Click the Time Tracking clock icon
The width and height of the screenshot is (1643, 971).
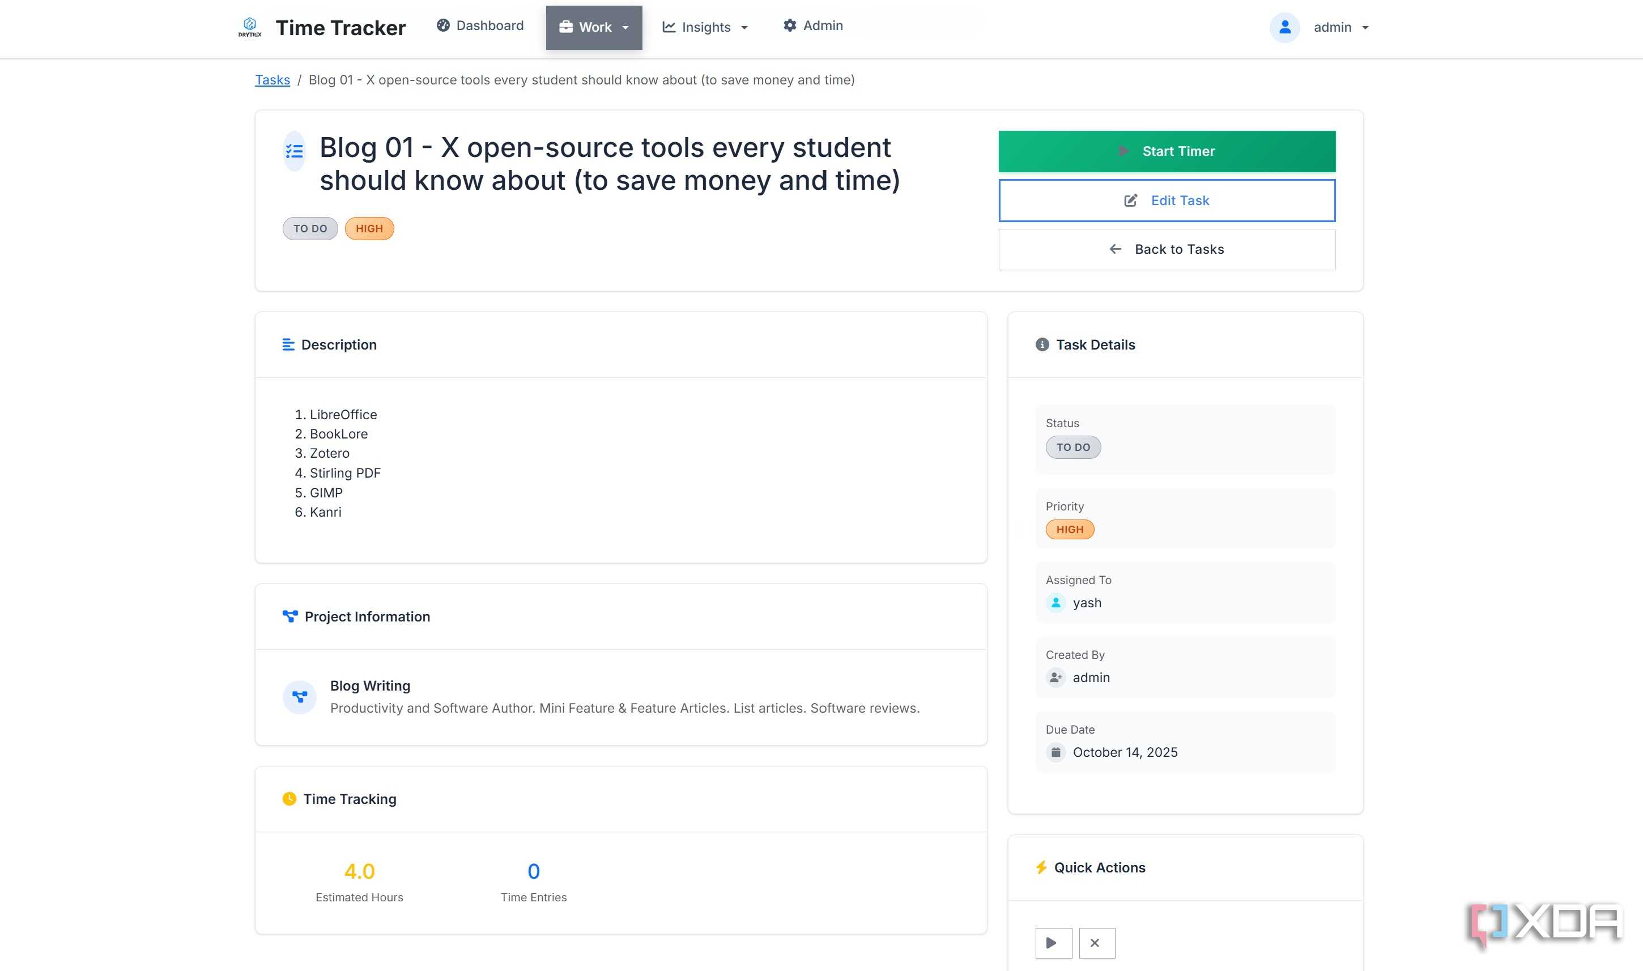(x=289, y=799)
